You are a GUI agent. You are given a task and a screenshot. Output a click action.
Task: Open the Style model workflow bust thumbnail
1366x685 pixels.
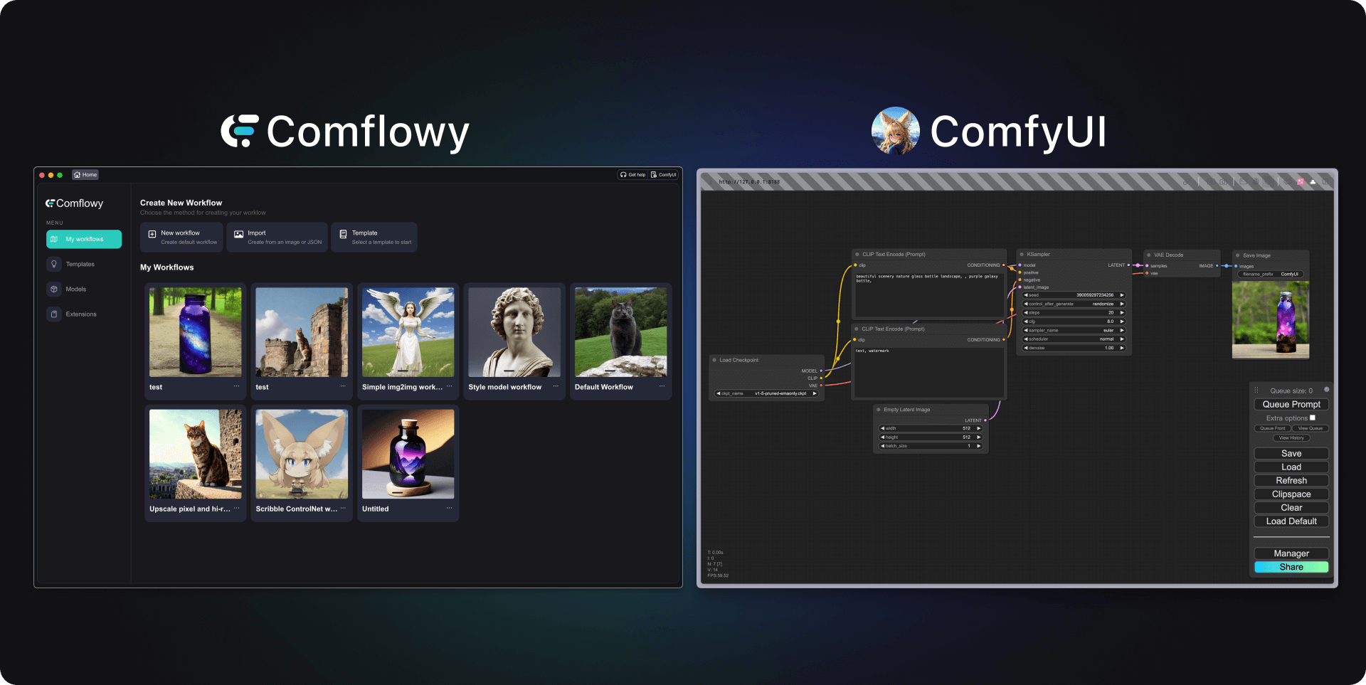coord(514,332)
